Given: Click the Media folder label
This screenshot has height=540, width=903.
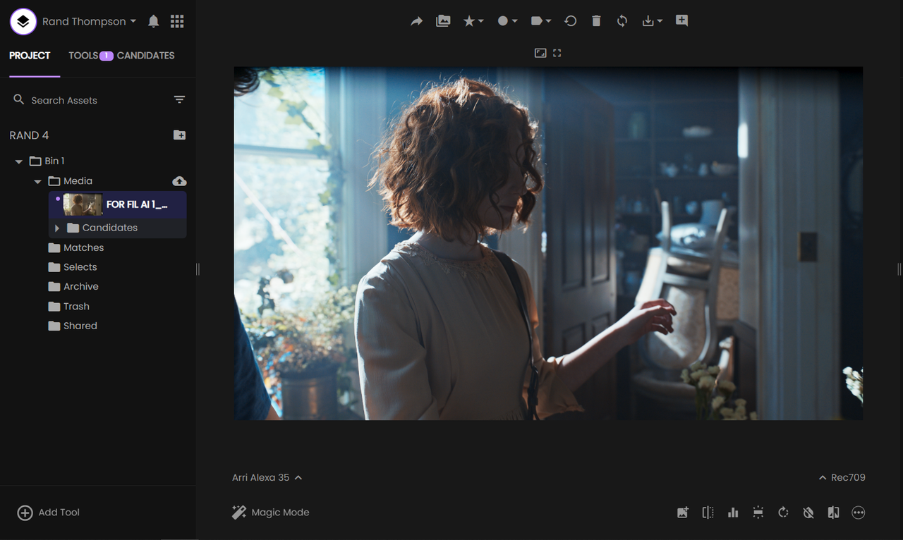Looking at the screenshot, I should click(x=78, y=181).
